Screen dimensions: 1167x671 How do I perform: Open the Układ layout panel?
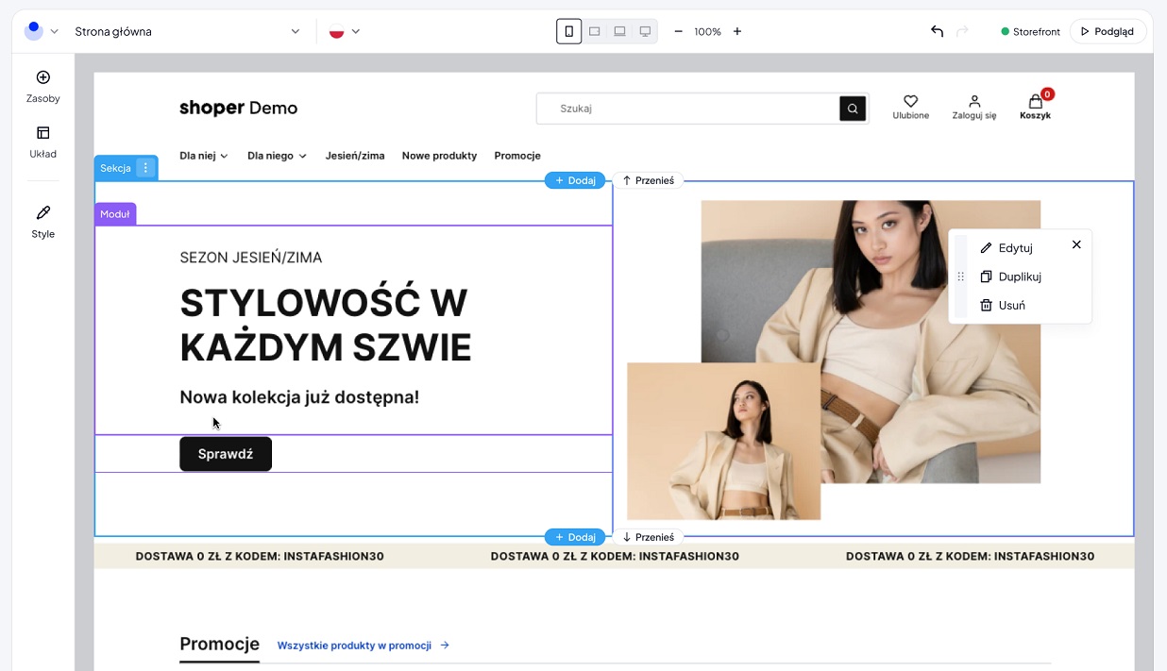pos(42,142)
